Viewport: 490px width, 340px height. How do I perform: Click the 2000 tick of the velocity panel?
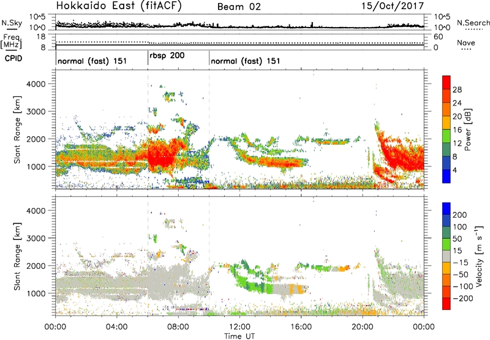pos(36,266)
